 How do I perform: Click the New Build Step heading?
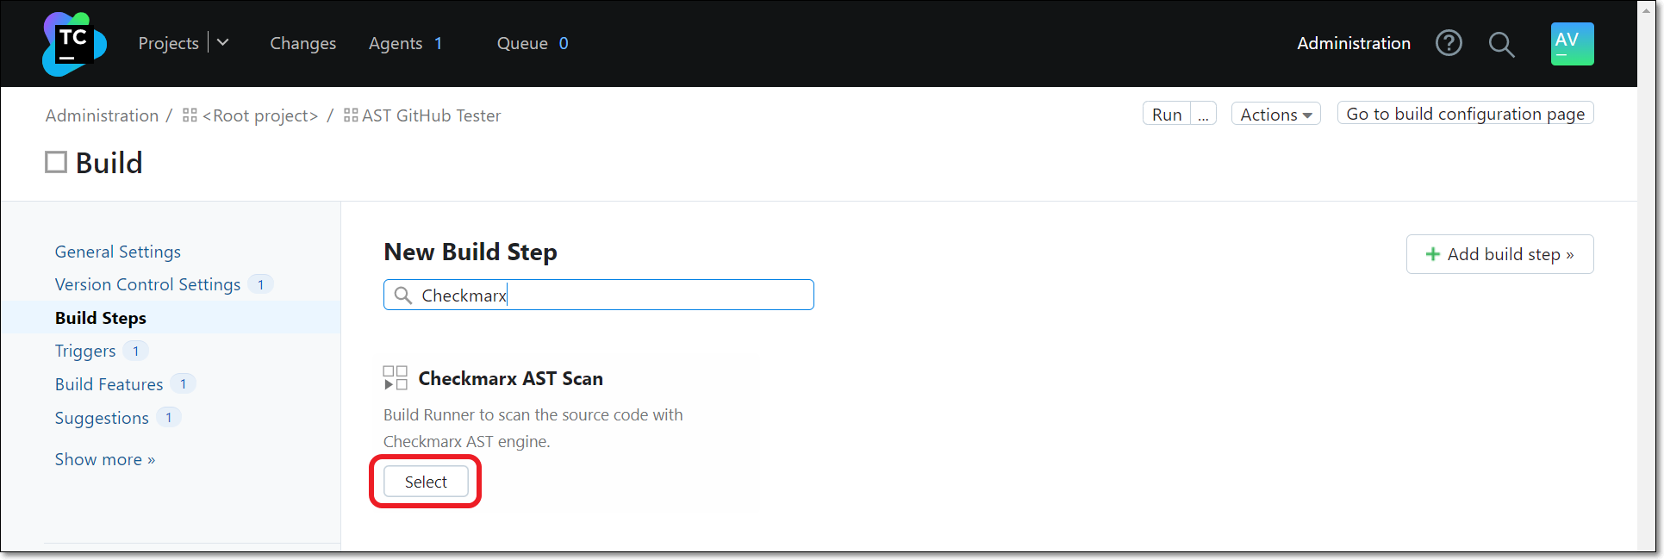click(471, 252)
